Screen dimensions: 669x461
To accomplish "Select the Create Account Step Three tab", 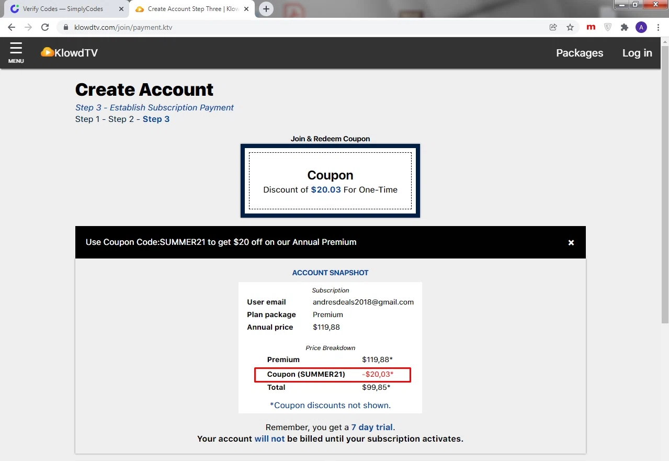I will 191,9.
